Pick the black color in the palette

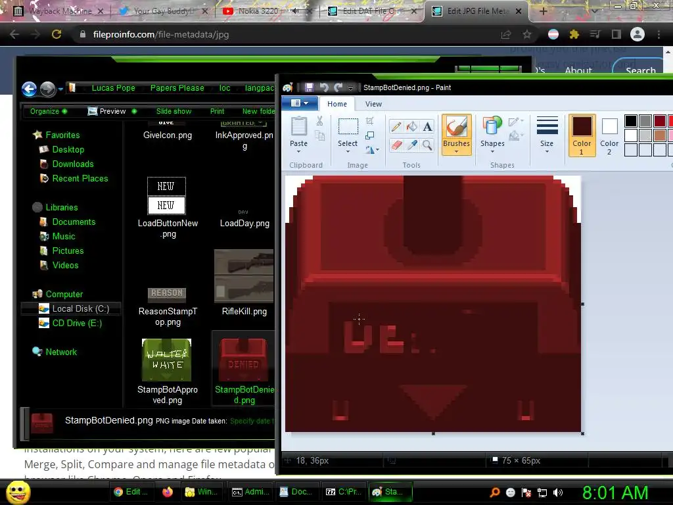pyautogui.click(x=630, y=121)
